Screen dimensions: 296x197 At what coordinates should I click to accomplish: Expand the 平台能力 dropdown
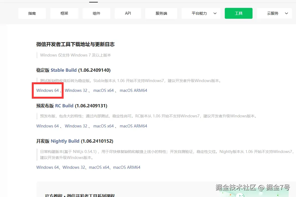click(201, 13)
